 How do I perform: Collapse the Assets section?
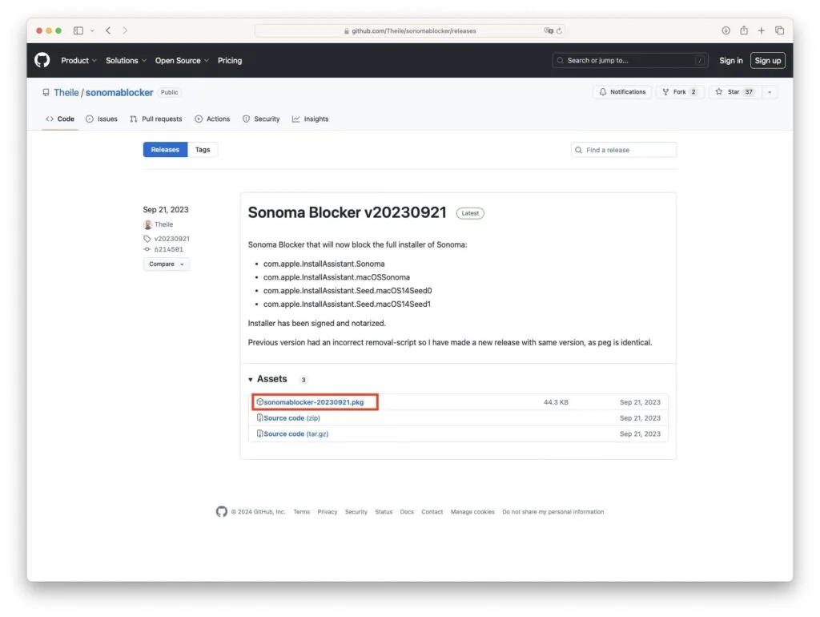[267, 379]
